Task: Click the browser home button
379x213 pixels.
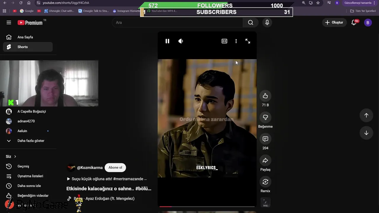Action: tap(29, 3)
